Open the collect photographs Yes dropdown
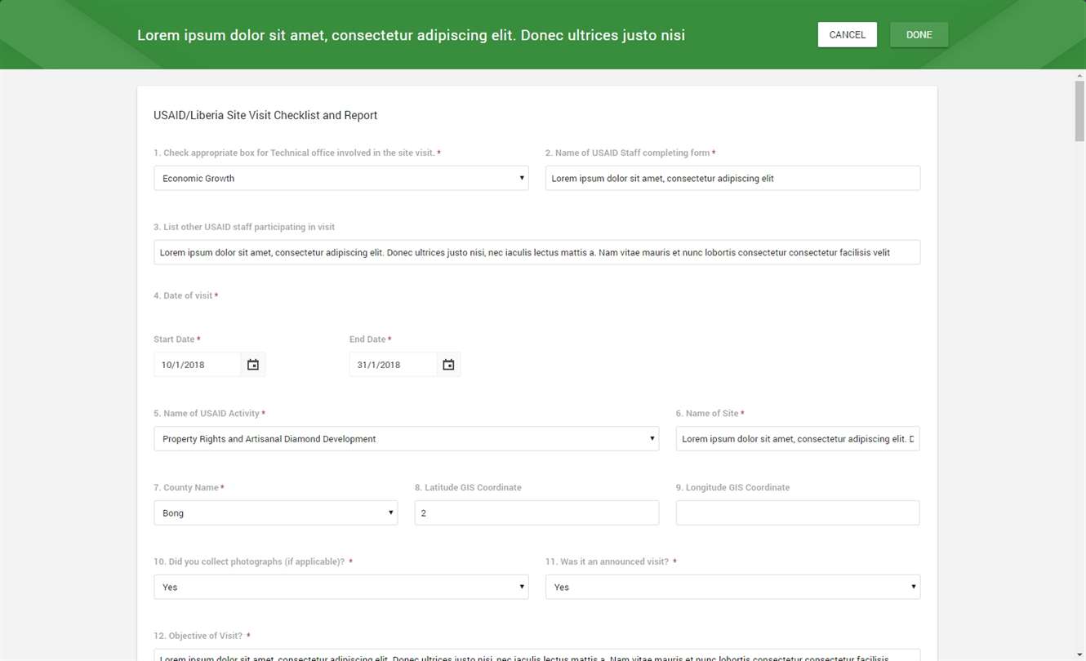Screen dimensions: 1086x661 coord(340,588)
